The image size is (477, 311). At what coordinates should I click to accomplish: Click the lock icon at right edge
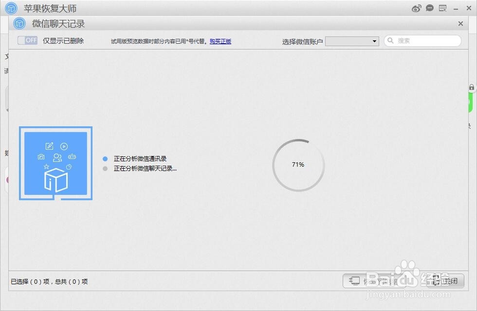click(472, 87)
